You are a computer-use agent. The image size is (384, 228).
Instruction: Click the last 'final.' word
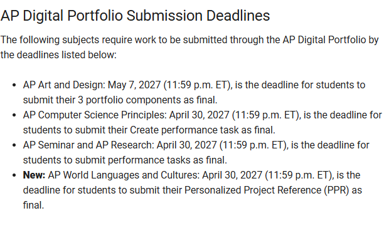33,205
